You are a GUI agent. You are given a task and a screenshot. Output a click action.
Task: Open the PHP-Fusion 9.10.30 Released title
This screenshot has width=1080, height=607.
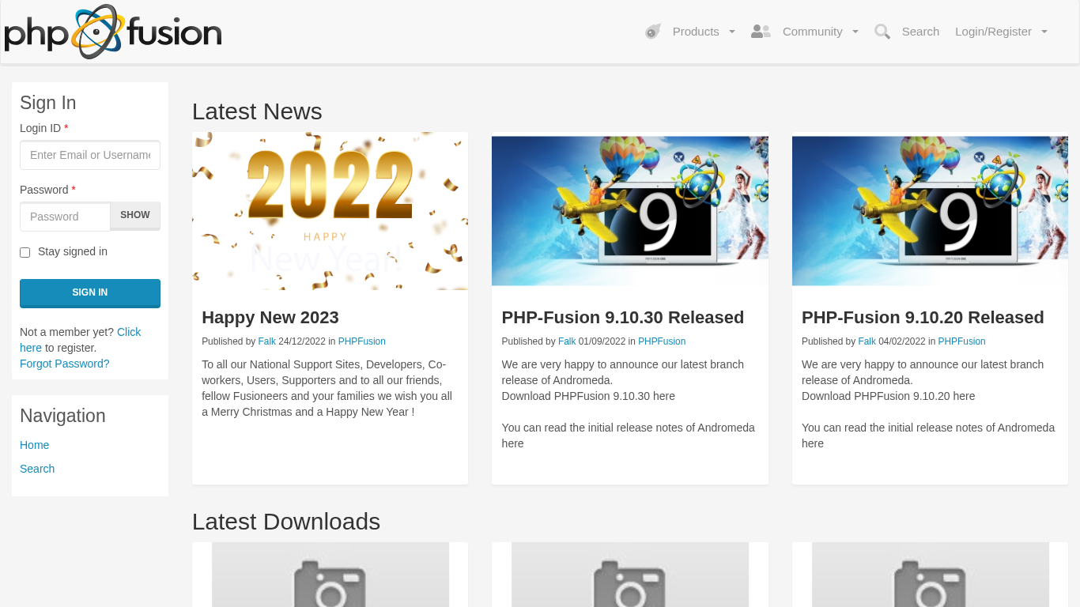(x=623, y=317)
